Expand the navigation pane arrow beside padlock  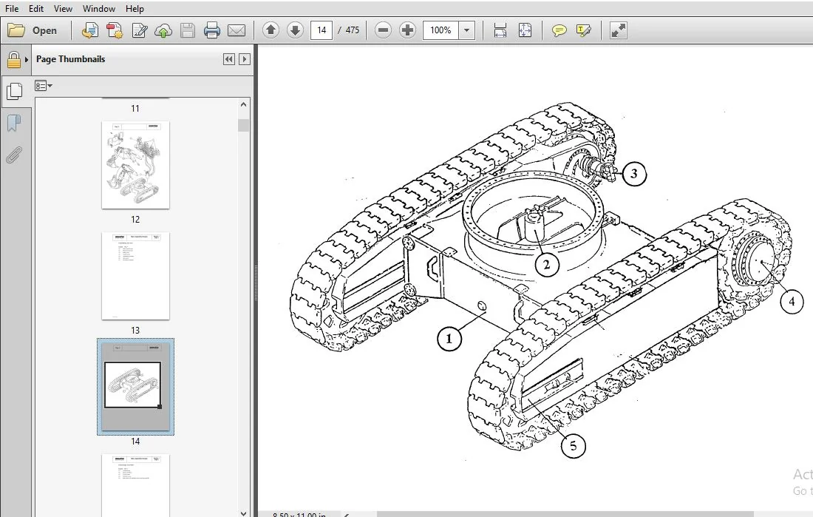[x=27, y=60]
